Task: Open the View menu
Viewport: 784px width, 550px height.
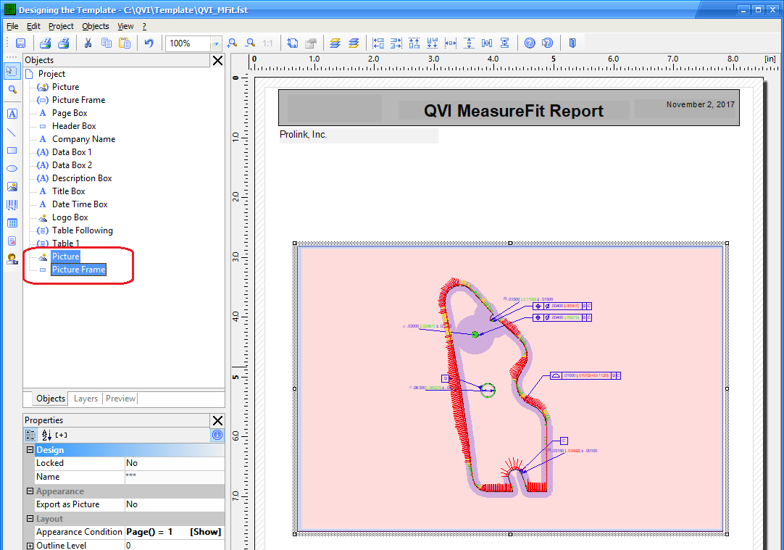Action: [125, 26]
